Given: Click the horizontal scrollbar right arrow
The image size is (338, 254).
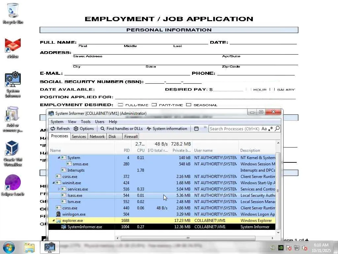Looking at the screenshot, I should tap(272, 238).
